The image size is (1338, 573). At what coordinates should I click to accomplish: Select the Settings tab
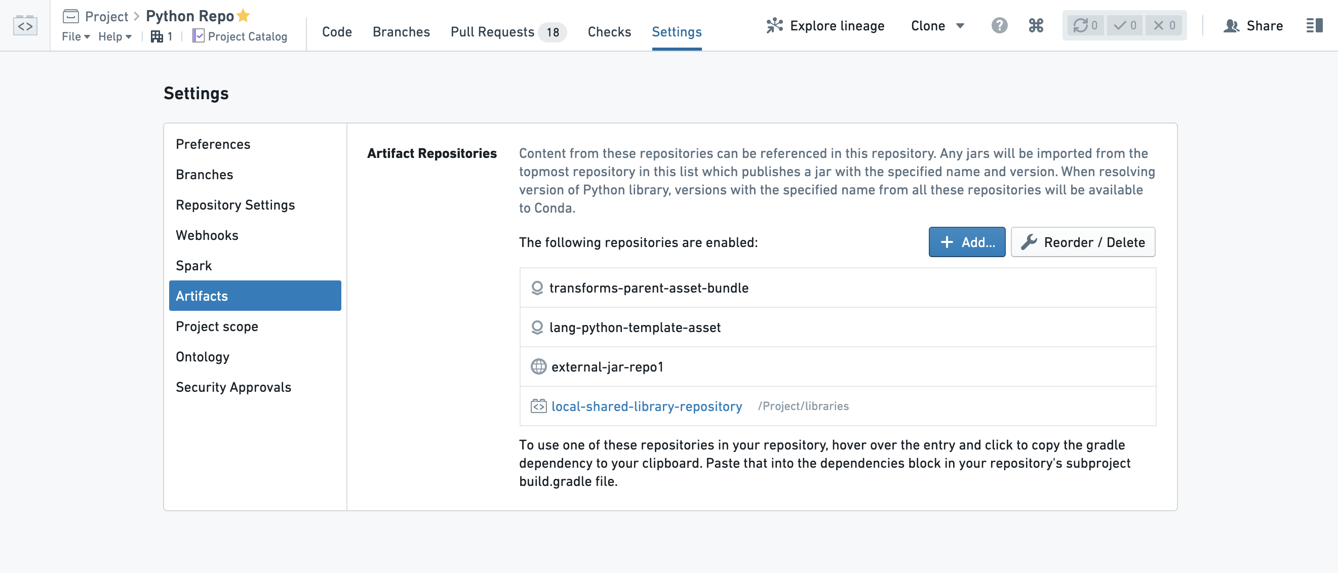coord(676,32)
